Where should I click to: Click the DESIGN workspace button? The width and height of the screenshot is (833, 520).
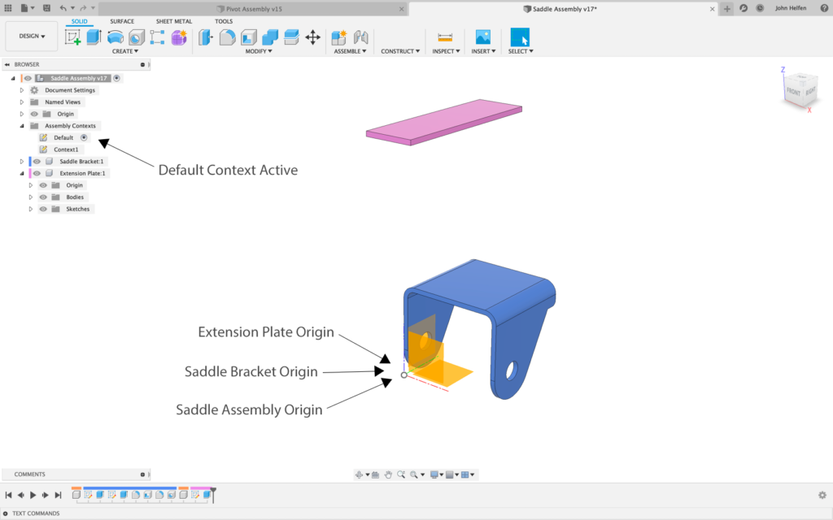coord(31,36)
